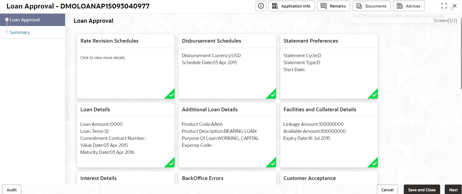This screenshot has height=194, width=462.
Task: Click green checkmark on Facilities and Collateral
Action: tap(374, 163)
